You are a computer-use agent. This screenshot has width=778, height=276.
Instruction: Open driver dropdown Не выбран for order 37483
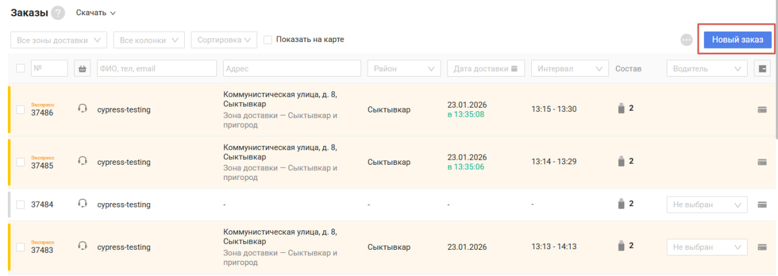coord(707,247)
